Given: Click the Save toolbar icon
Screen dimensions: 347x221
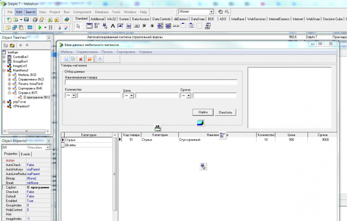Looking at the screenshot, I should coord(26,20).
